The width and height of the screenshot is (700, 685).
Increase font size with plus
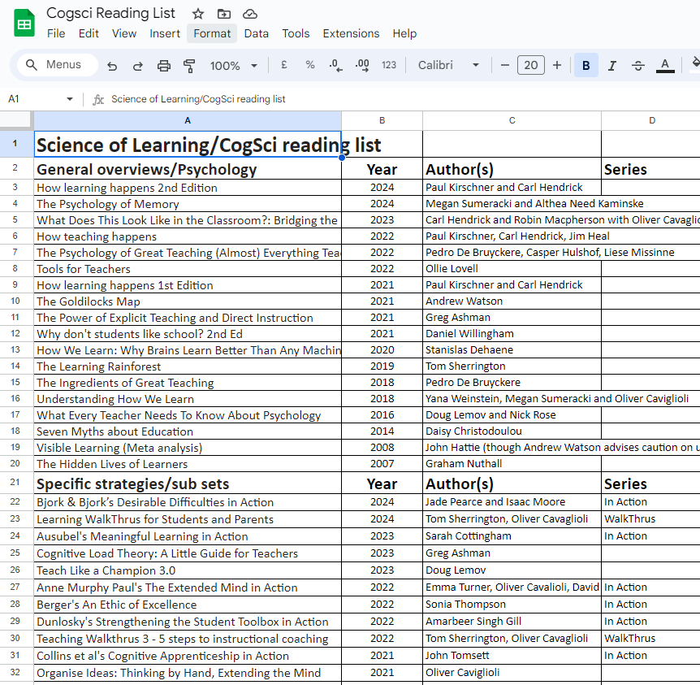coord(557,65)
